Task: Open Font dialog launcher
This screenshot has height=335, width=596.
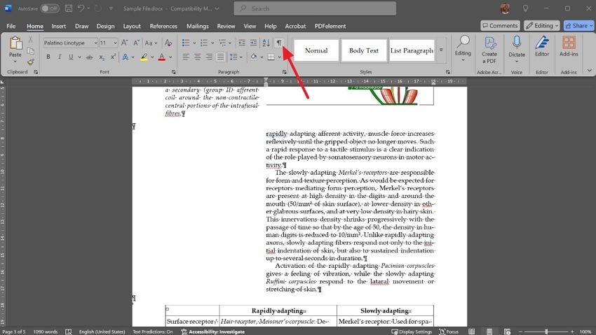Action: tap(173, 72)
